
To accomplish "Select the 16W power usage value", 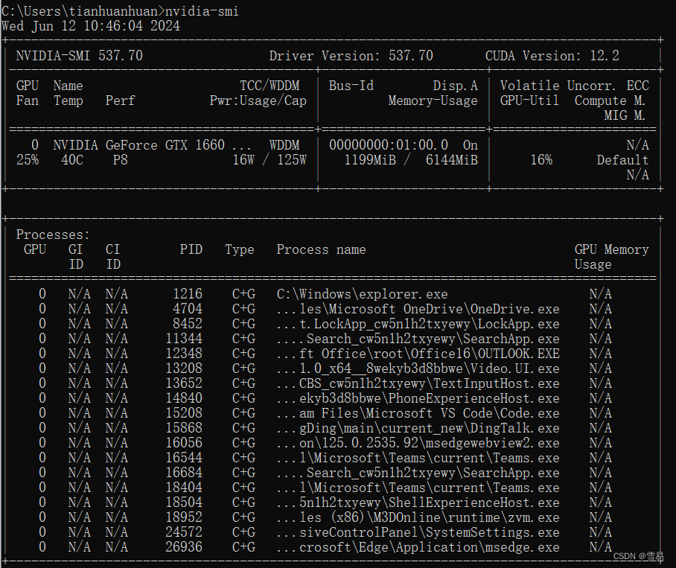I will pos(243,159).
